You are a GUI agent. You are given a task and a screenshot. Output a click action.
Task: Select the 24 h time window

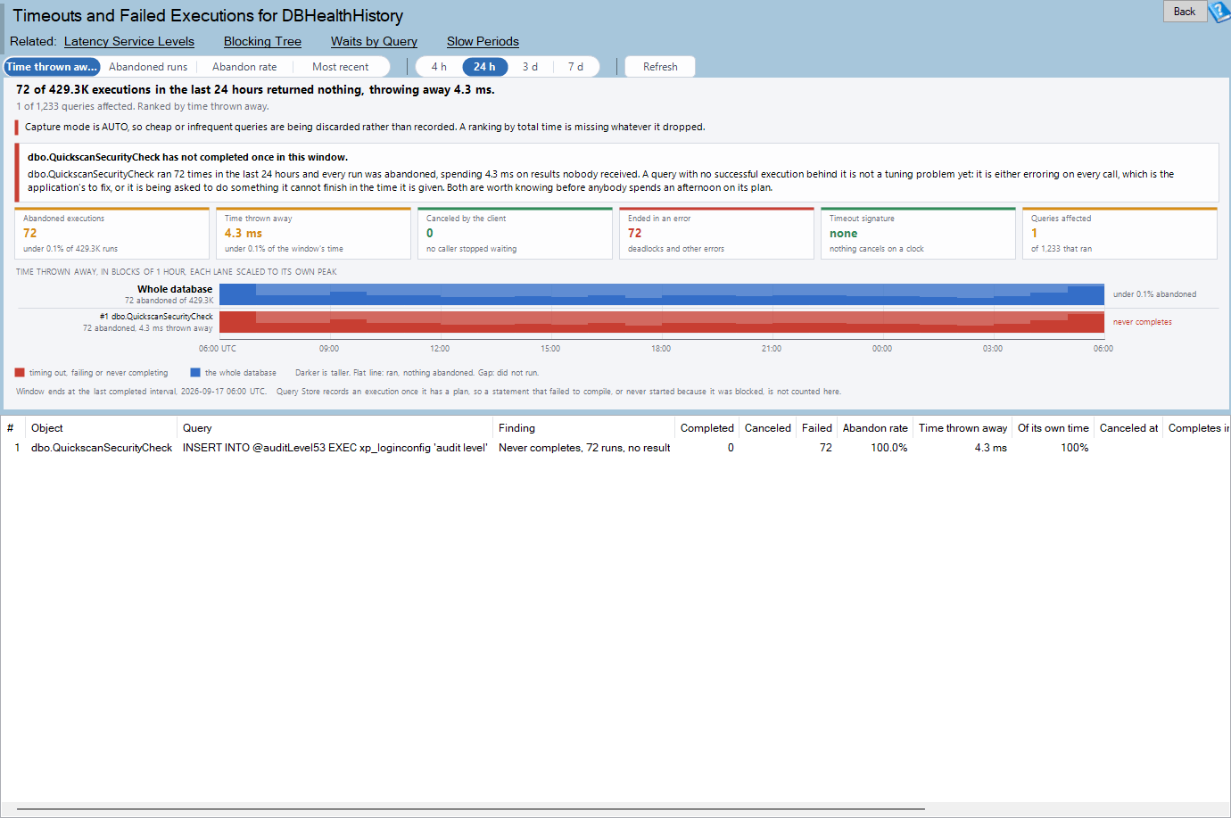(x=484, y=67)
